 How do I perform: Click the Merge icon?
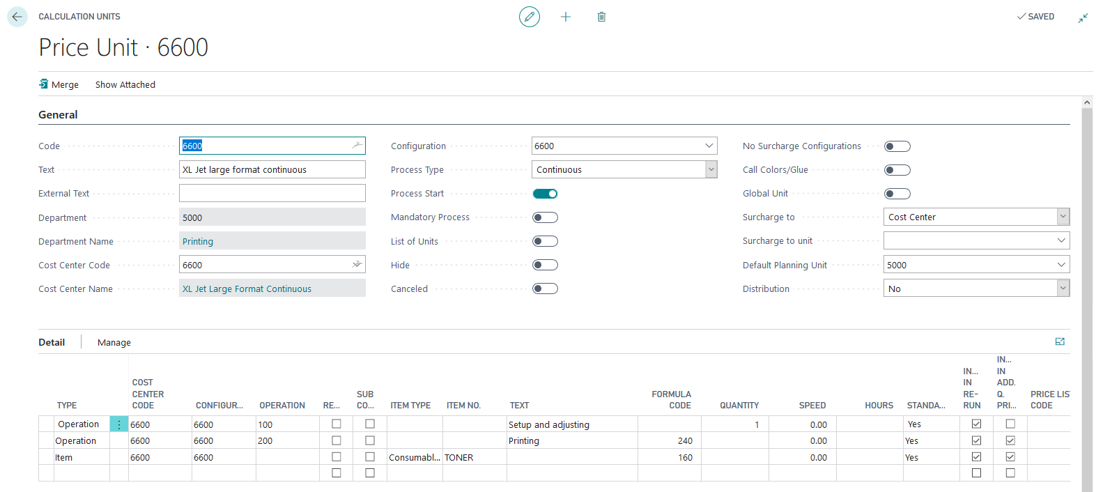coord(43,84)
